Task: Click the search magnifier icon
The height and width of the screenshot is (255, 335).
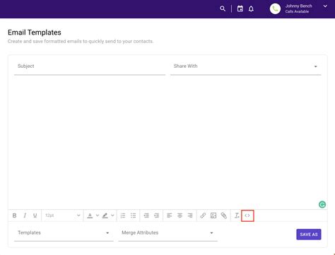Action: (223, 8)
